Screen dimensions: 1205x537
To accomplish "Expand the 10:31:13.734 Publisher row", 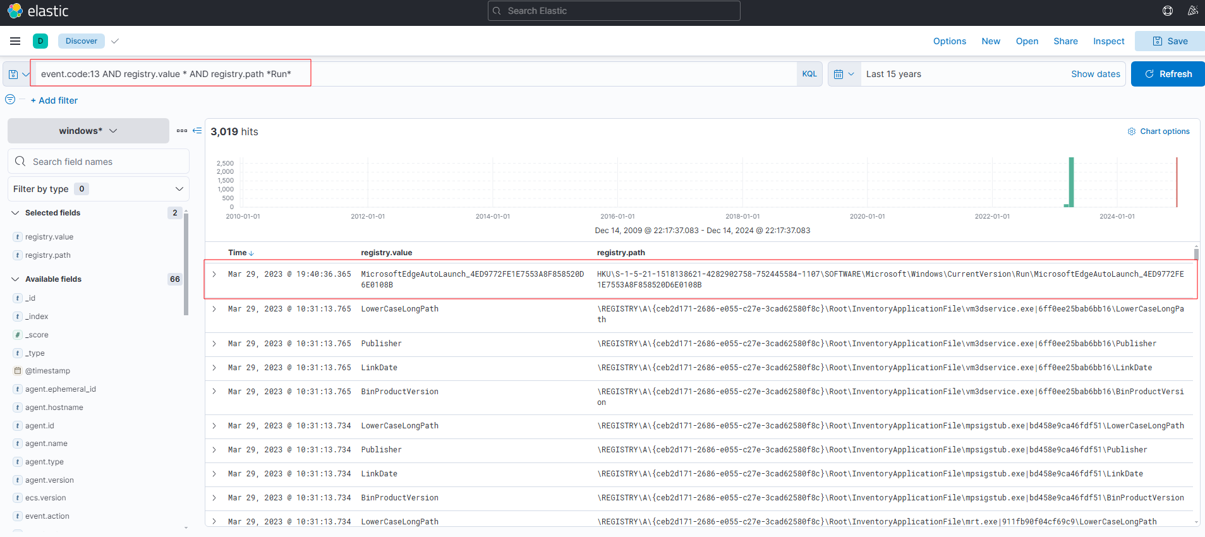I will tap(214, 450).
